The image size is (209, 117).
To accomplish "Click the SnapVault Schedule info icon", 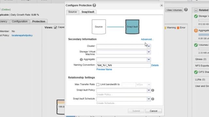I will tap(153, 99).
